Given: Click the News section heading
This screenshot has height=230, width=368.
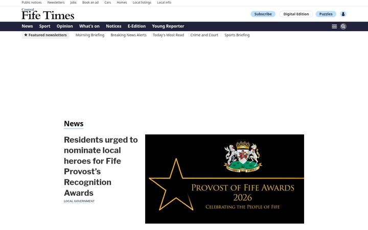Looking at the screenshot, I should tap(74, 124).
